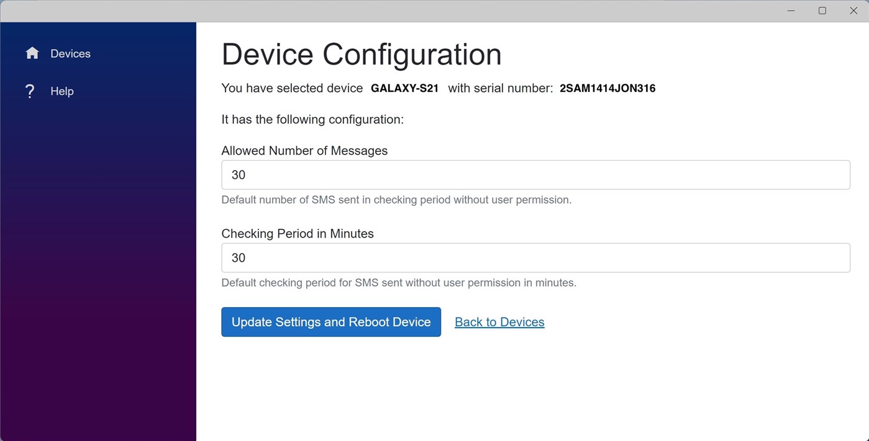Click the SMS checking period helper text

[399, 282]
